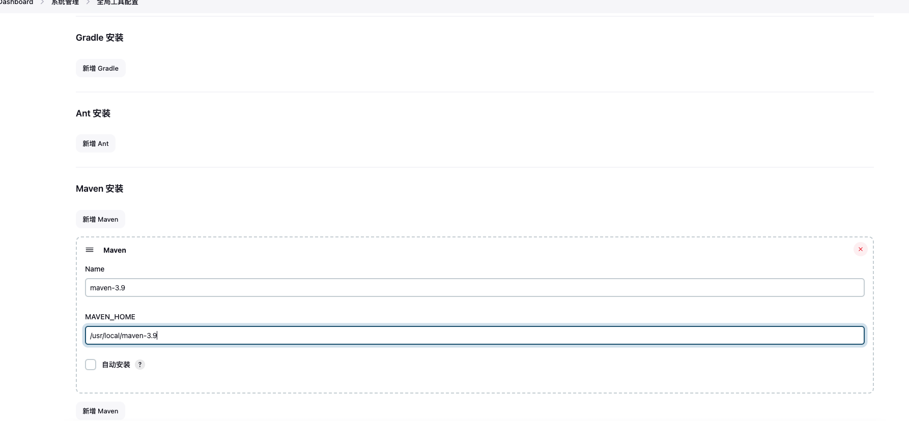Add a new Ant installation
The width and height of the screenshot is (909, 421).
[x=96, y=143]
